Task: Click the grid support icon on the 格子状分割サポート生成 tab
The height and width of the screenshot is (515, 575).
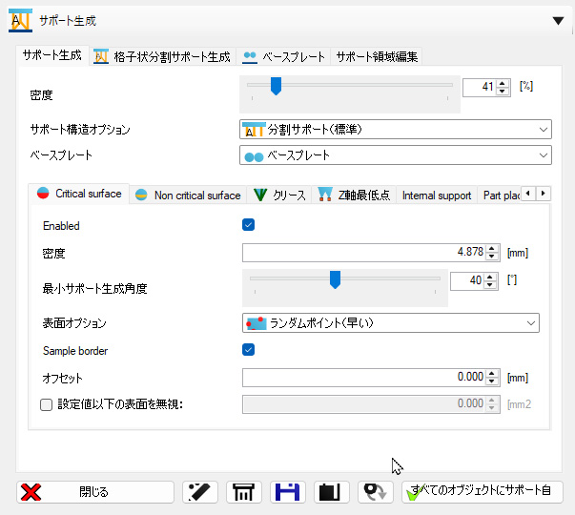Action: coord(101,56)
